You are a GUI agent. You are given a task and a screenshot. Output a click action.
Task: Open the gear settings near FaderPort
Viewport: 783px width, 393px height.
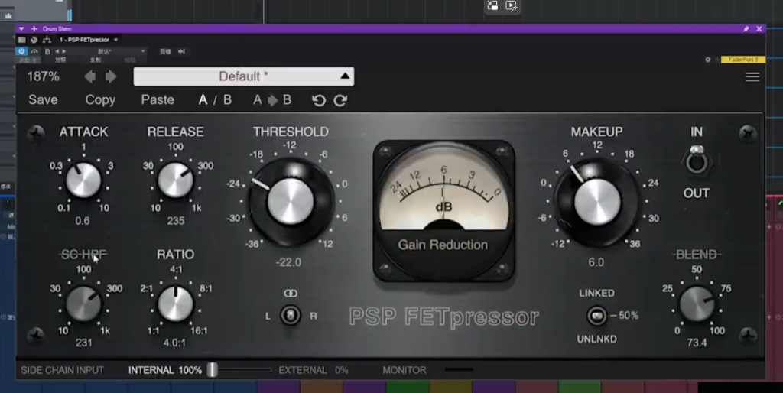point(707,60)
